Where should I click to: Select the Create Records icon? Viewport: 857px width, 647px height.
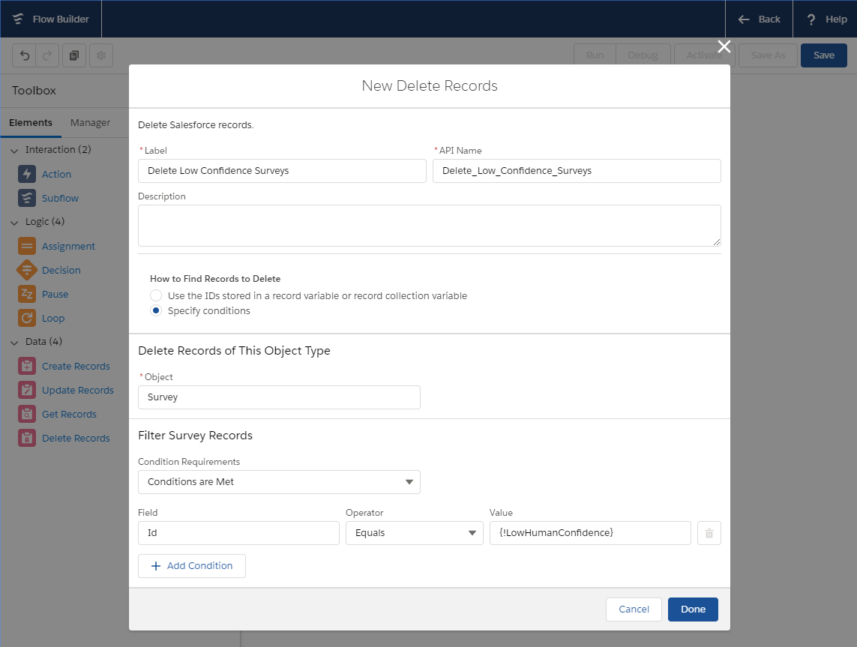click(27, 366)
